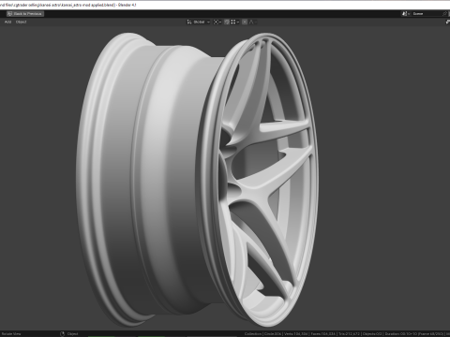Click the Circle.006 label in status bar
The width and height of the screenshot is (450, 337).
(x=273, y=334)
